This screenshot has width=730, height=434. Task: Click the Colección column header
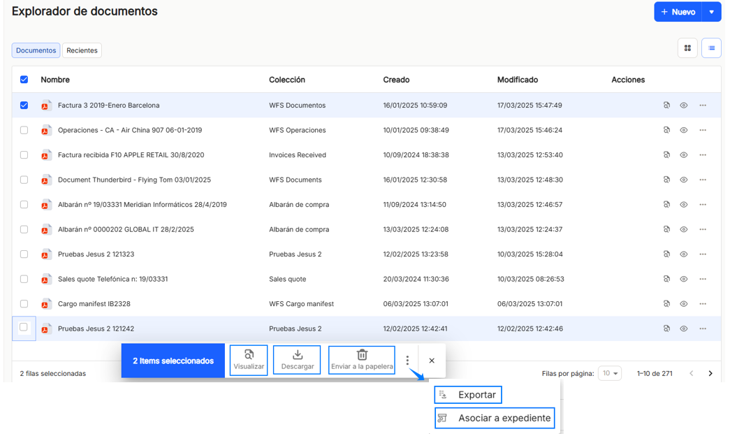(x=287, y=80)
